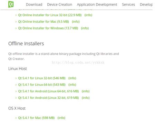This screenshot has height=127, width=156.
Task: Download Qt 5.4.1 for Android Linux 64-bit
Action: coord(48,91)
